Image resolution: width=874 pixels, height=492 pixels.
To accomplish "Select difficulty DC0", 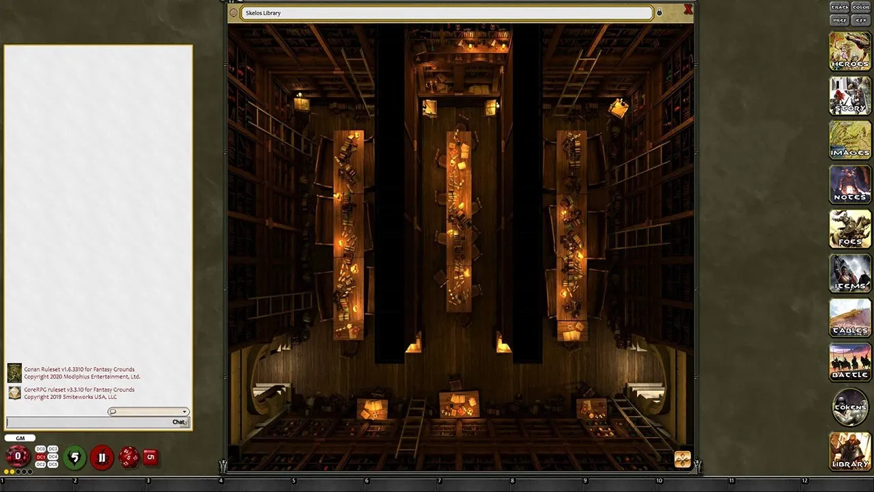I will 40,449.
